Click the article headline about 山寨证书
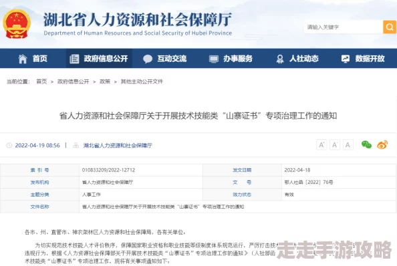 pyautogui.click(x=198, y=116)
